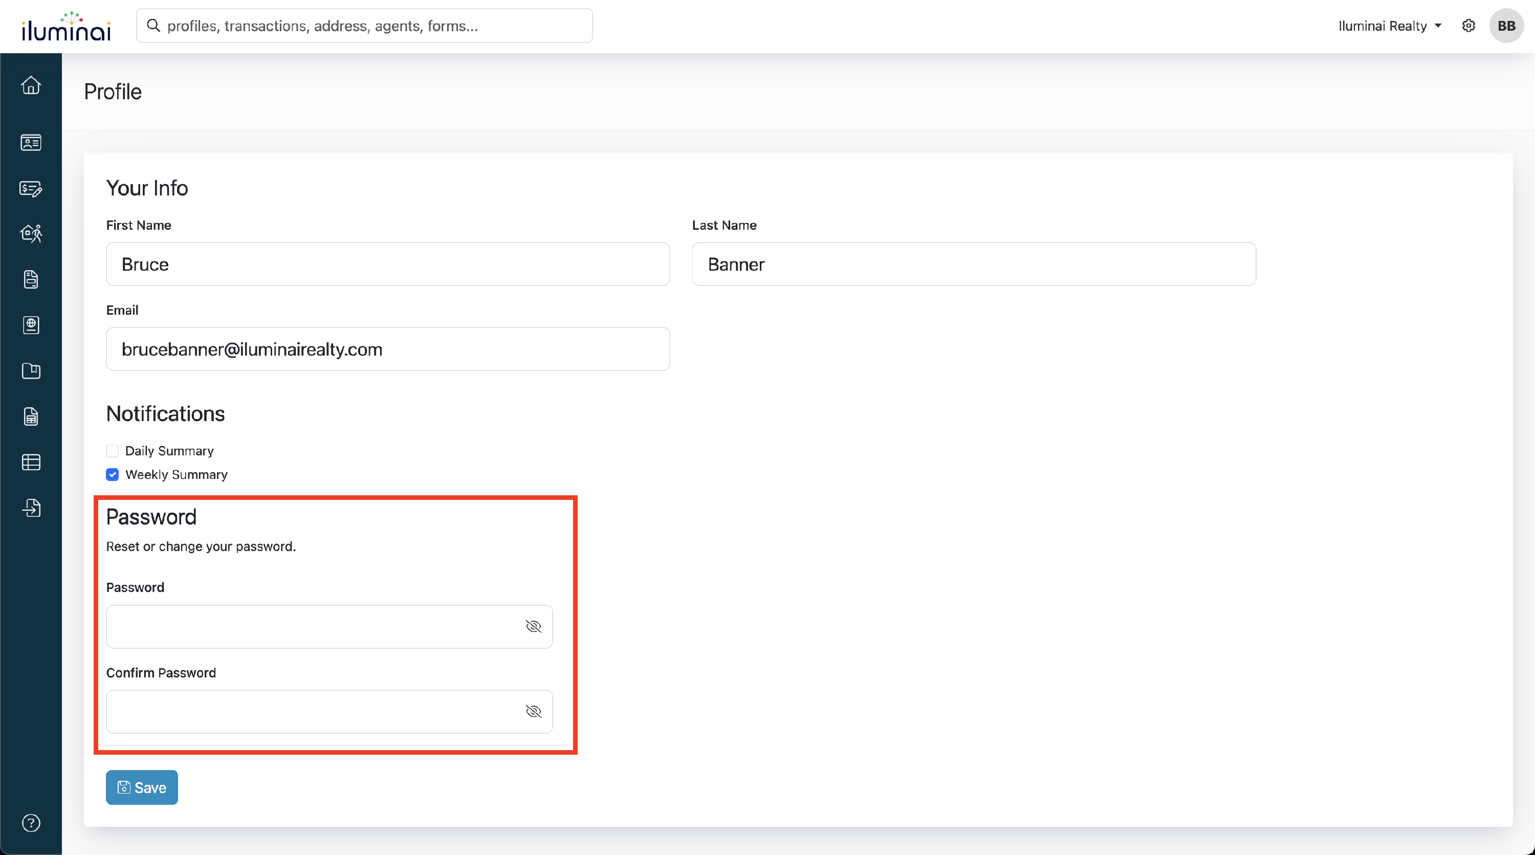1535x855 pixels.
Task: Open the document form icon in sidebar
Action: (31, 279)
